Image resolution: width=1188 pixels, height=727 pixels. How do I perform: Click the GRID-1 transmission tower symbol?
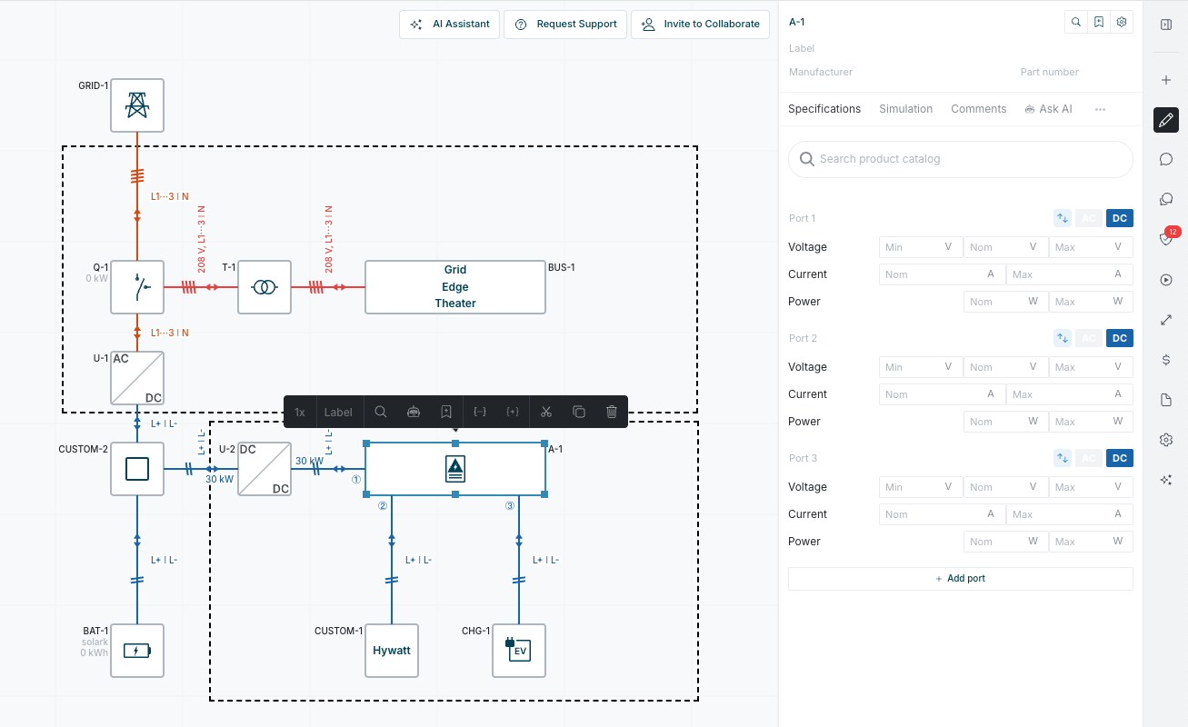137,105
